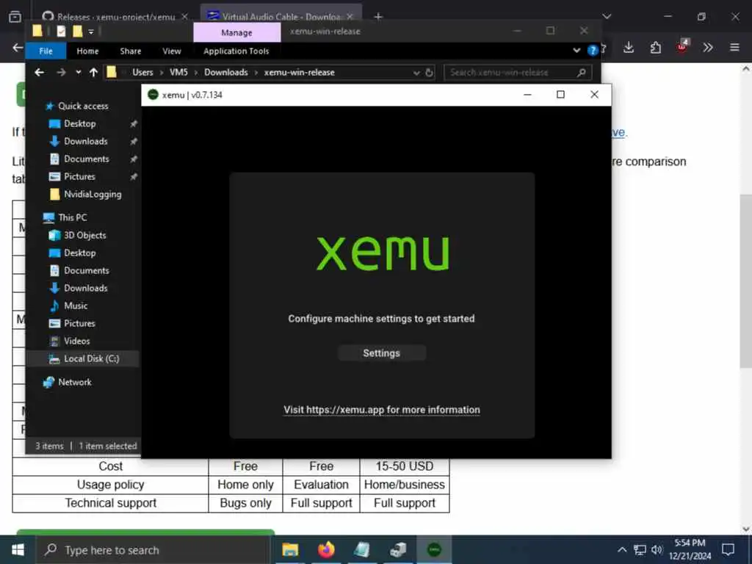Click the Explorer search magnifier icon

point(582,73)
